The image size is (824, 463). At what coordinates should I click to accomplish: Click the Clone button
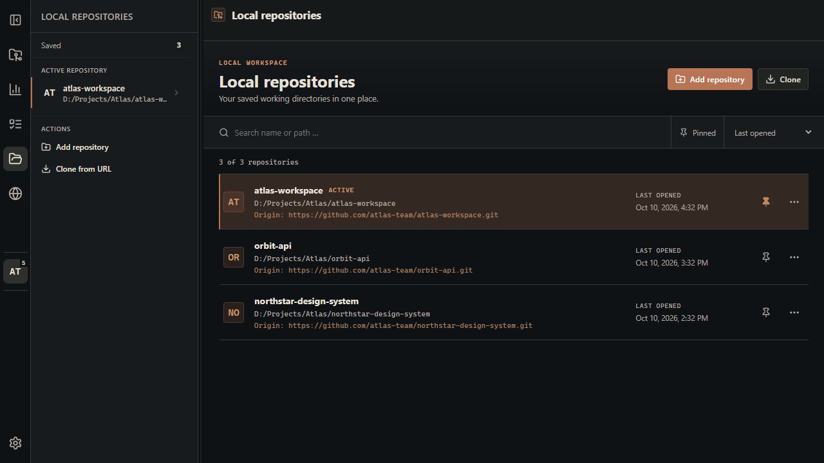click(783, 79)
